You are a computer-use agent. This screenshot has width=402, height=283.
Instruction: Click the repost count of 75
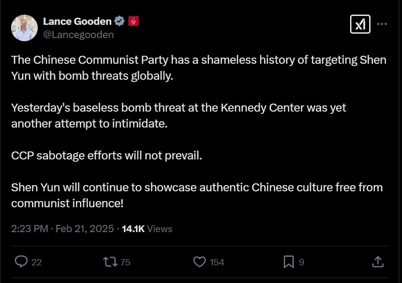(125, 262)
